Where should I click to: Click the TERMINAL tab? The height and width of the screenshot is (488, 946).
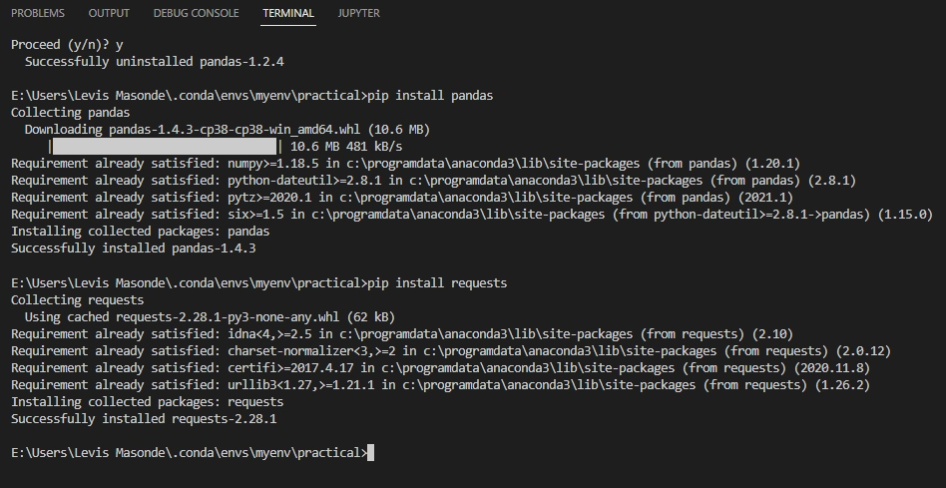tap(288, 13)
